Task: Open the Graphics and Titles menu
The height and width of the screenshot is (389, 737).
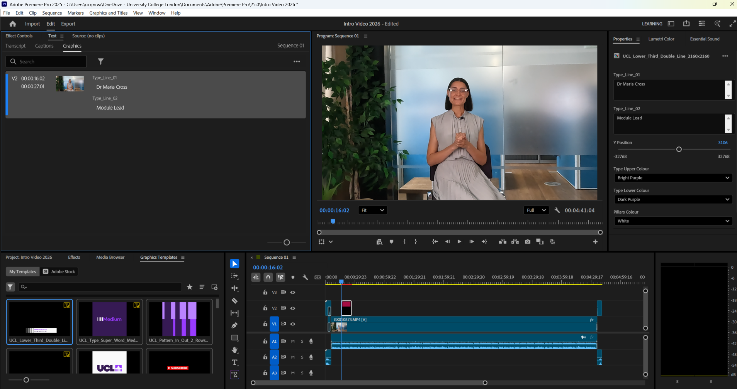Action: click(109, 13)
